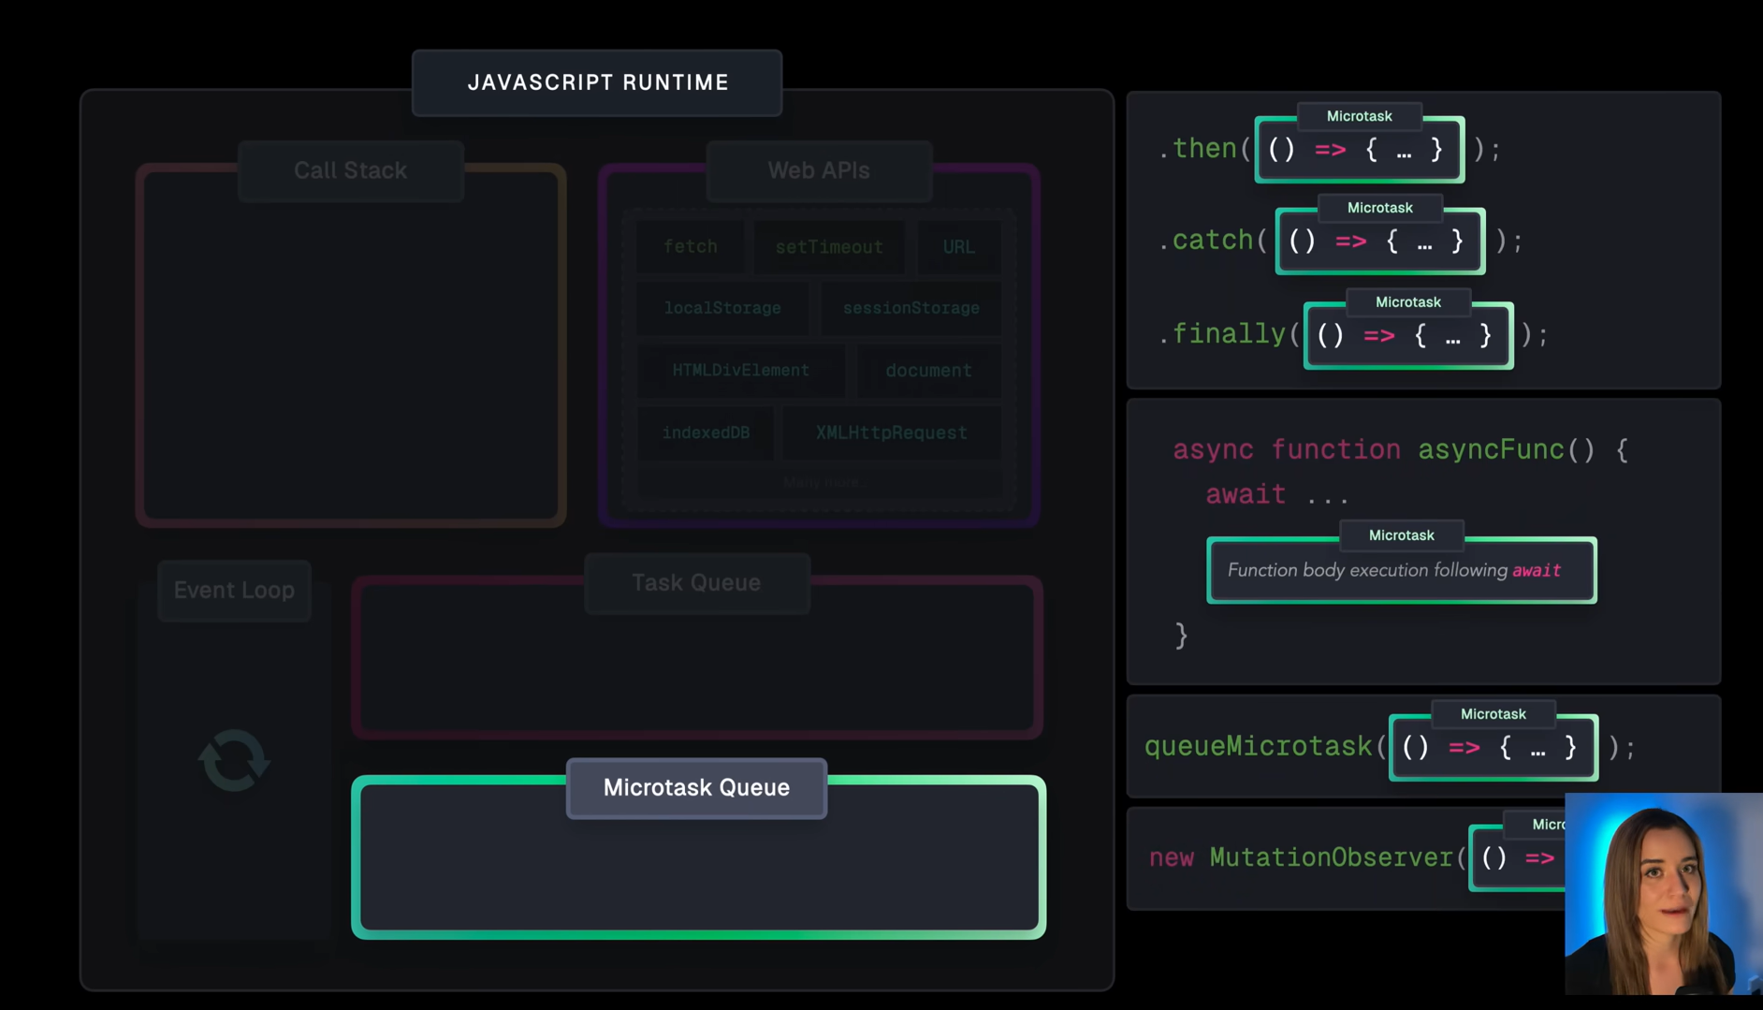
Task: Select the Task Queue label
Action: click(696, 583)
